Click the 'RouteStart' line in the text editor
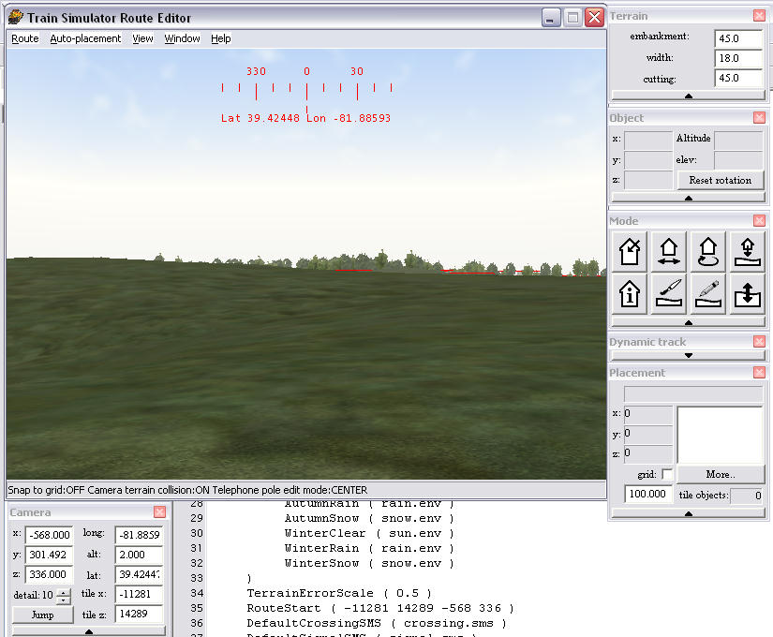773x637 pixels. pyautogui.click(x=380, y=608)
